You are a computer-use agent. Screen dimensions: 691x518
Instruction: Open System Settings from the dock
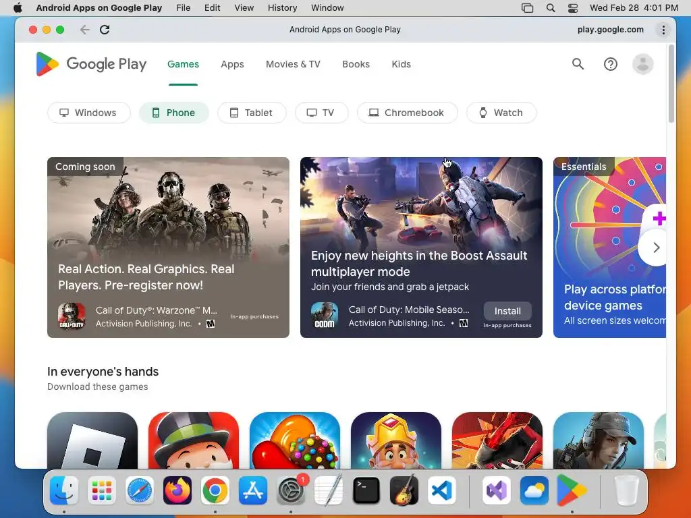291,490
